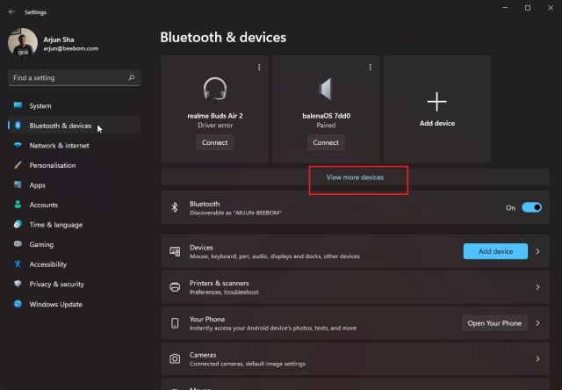The image size is (562, 390).
Task: Expand Your Phone row chevron
Action: point(537,323)
